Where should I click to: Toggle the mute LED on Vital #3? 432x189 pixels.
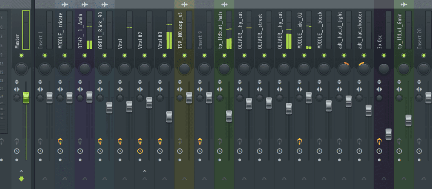point(164,55)
